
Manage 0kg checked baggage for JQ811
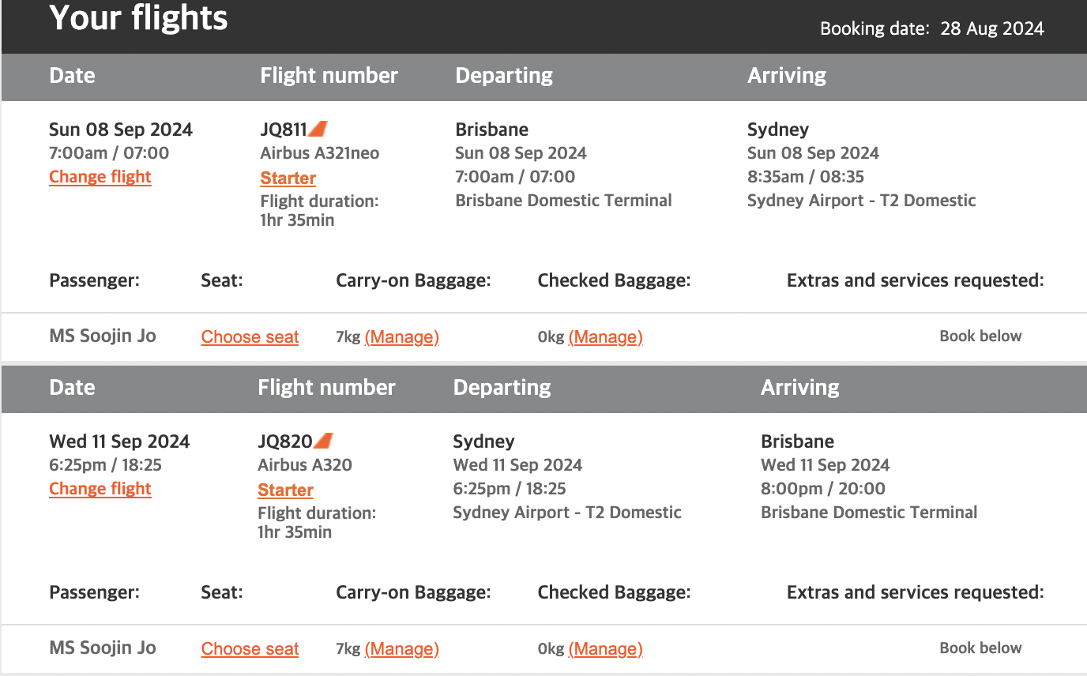pyautogui.click(x=605, y=337)
